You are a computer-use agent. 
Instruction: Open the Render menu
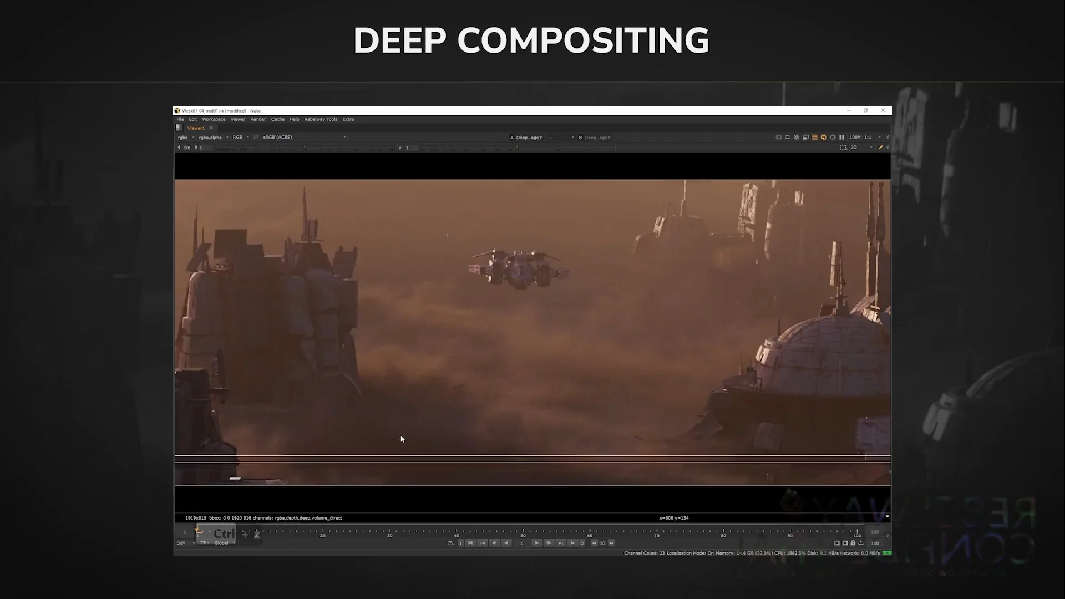tap(258, 119)
